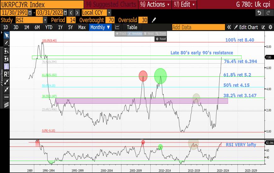Choose the pencil line drawing tool

click(6, 43)
